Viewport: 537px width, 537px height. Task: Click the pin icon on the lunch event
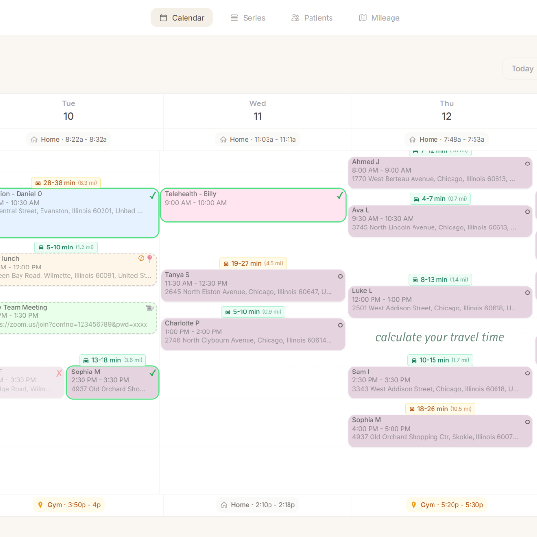pyautogui.click(x=150, y=258)
